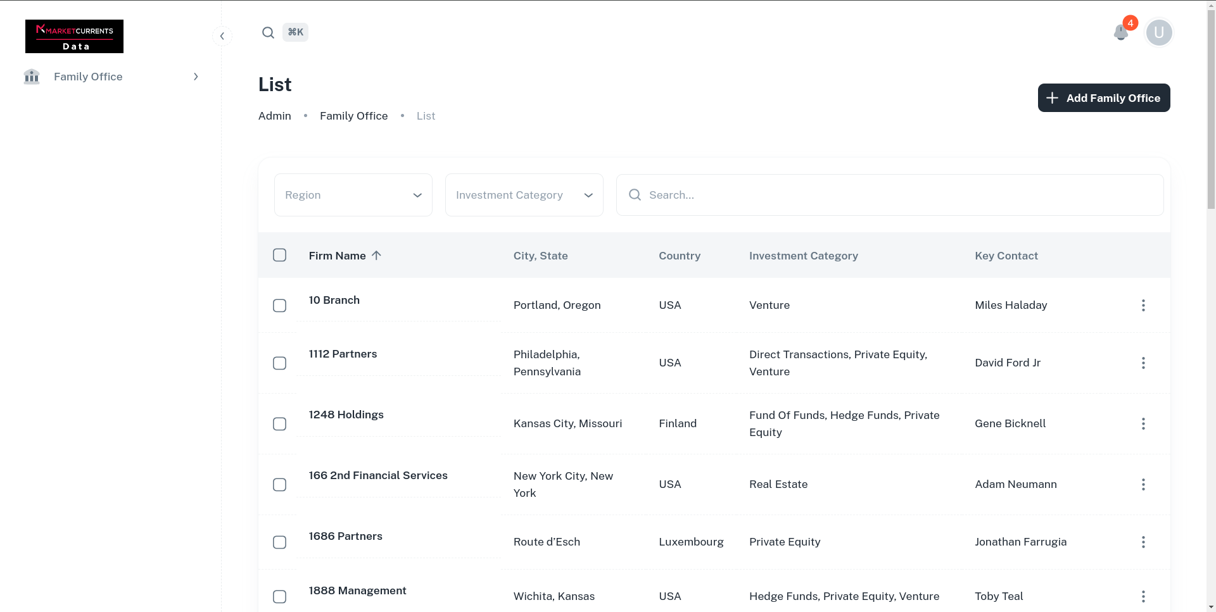The height and width of the screenshot is (612, 1216).
Task: Check the box for 1112 Partners
Action: 279,363
